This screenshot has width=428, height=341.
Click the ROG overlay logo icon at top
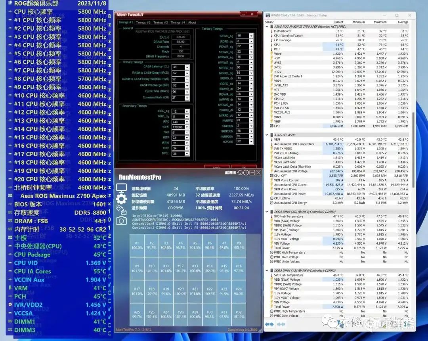point(10,3)
